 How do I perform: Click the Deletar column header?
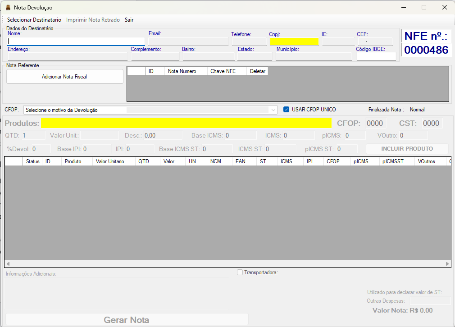point(258,71)
